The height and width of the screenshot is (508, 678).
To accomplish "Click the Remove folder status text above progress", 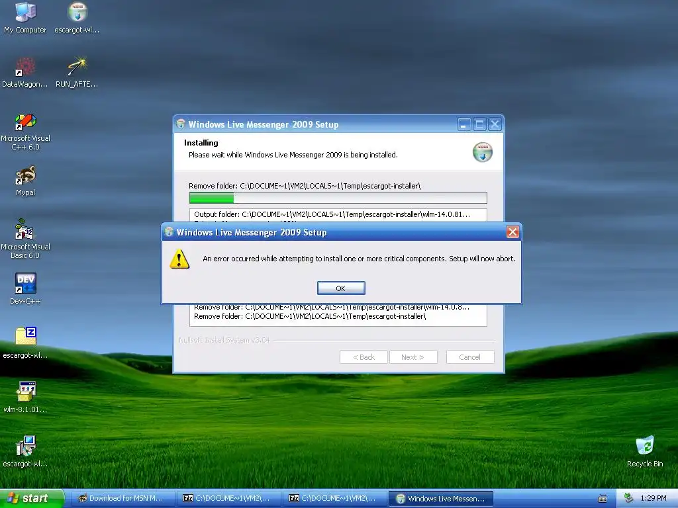I will [x=305, y=186].
